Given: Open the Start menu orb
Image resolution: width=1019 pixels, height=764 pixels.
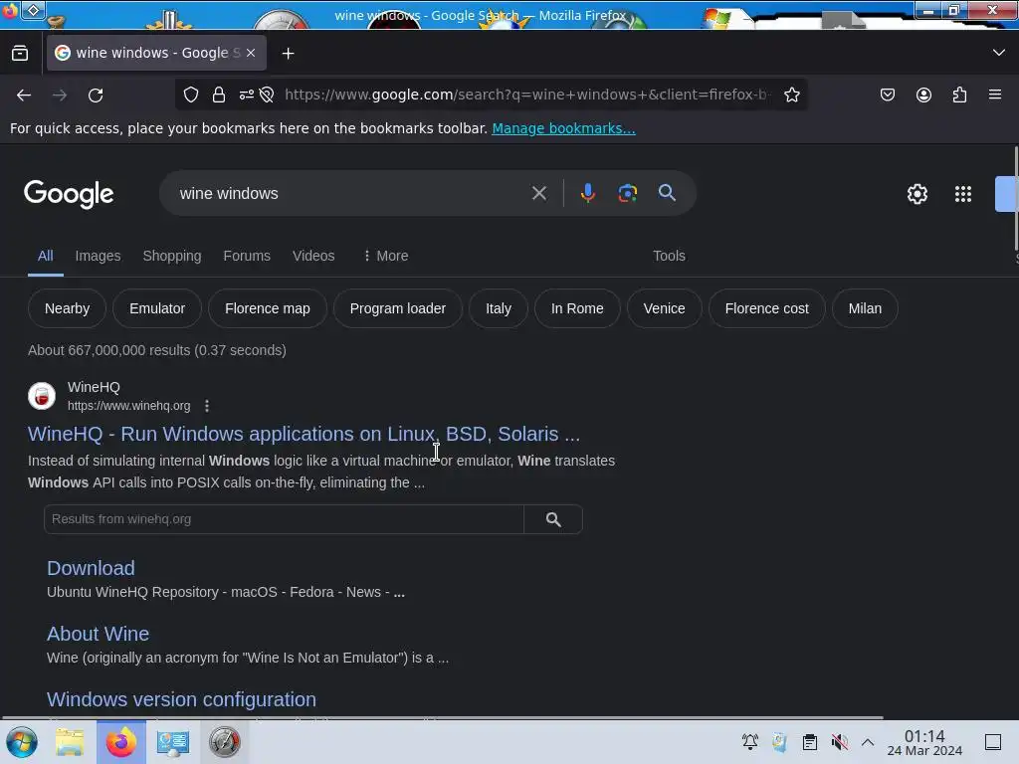Looking at the screenshot, I should (x=22, y=742).
